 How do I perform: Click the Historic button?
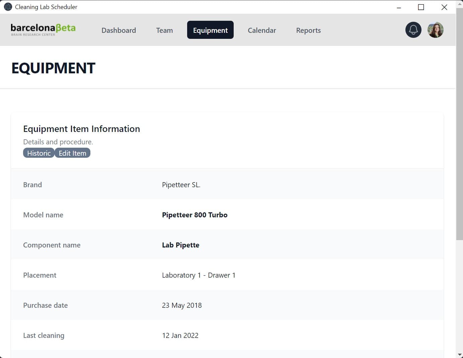[x=39, y=153]
